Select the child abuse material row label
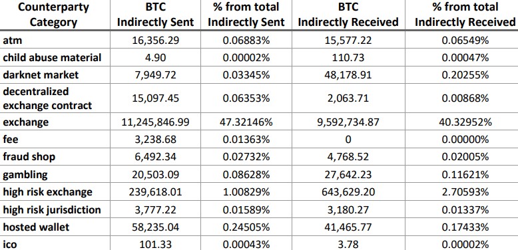This screenshot has width=518, height=250. click(52, 58)
